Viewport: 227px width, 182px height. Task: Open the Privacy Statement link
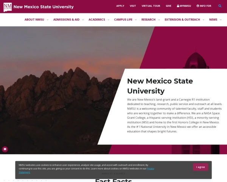pos(150,169)
